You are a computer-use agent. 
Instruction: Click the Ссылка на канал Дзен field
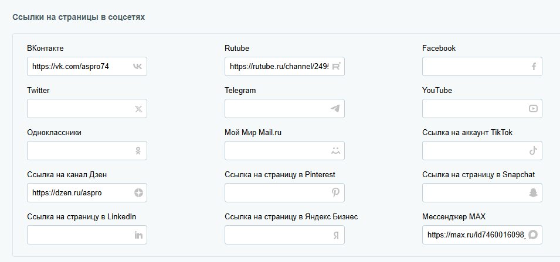pos(79,193)
